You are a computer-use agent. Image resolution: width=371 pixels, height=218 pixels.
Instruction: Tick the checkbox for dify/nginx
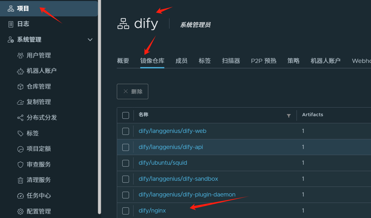[125, 211]
